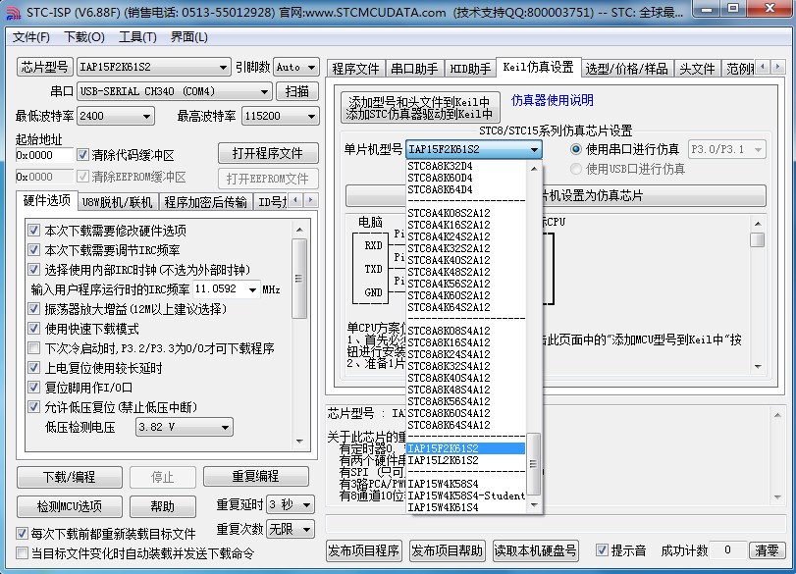Toggle 每次下载前都重新装载目标文件 checkbox
Screen dimensions: 796x574
click(22, 534)
